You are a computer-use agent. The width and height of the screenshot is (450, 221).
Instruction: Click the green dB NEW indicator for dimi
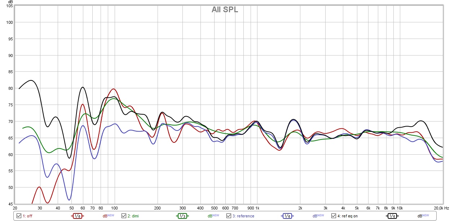click(x=213, y=216)
